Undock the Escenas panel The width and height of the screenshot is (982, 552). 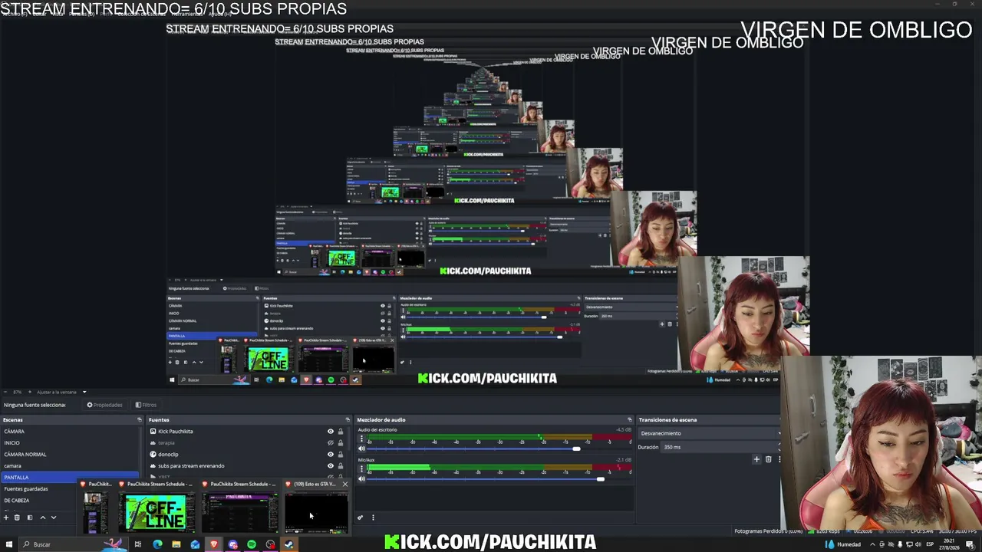click(140, 419)
